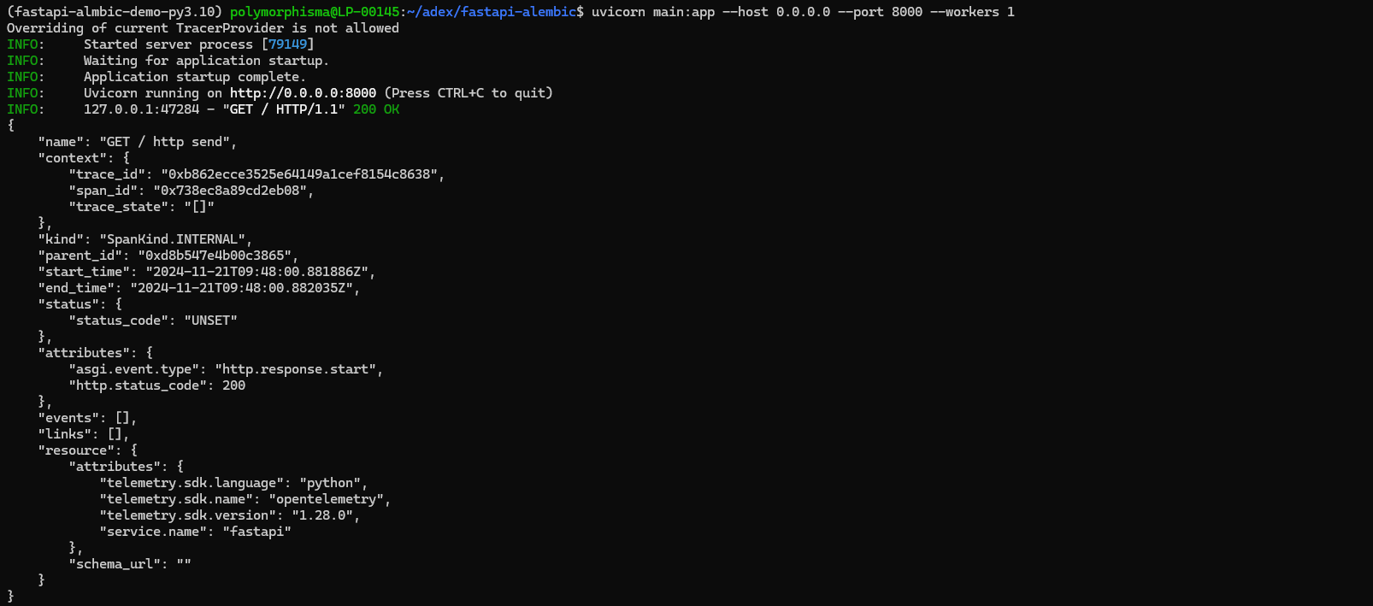Click the telemetry.sdk.language "python" line
Screen dimensions: 1373x606
click(233, 483)
